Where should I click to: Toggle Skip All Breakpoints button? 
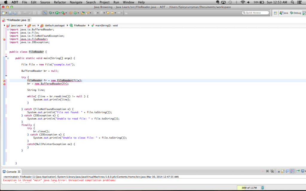tap(45, 13)
